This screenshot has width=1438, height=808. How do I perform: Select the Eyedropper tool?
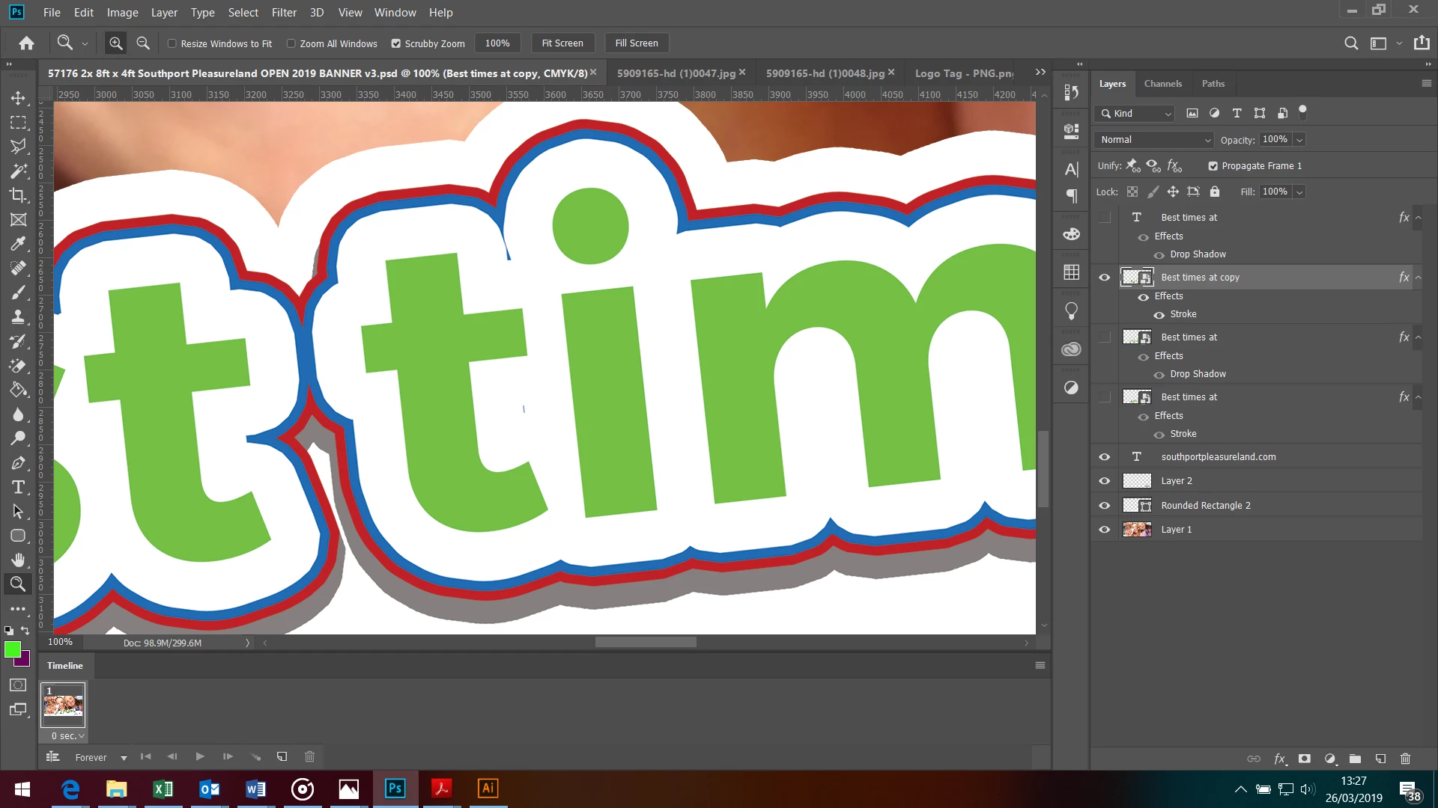tap(18, 244)
